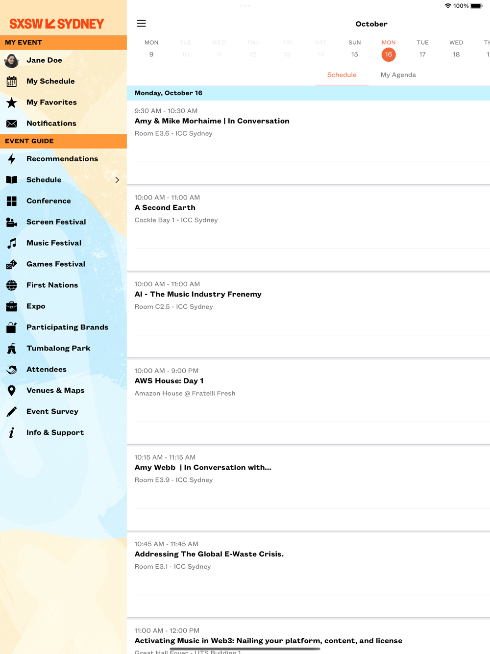The height and width of the screenshot is (654, 490).
Task: Open Recommendations menu label
Action: click(x=62, y=159)
